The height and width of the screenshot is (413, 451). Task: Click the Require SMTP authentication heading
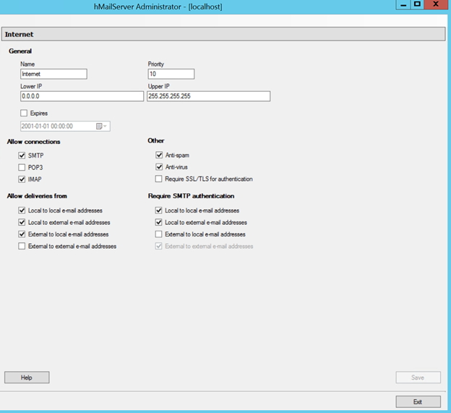[191, 196]
